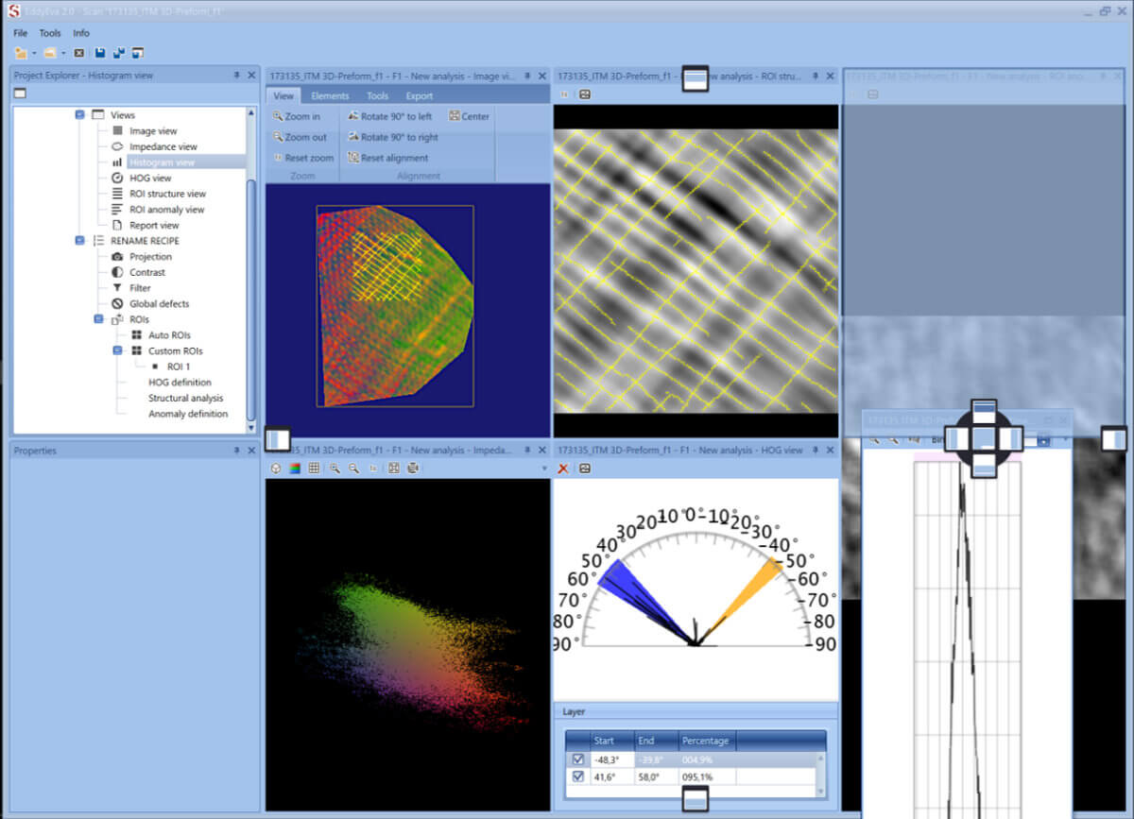Click the Zoom out button
The width and height of the screenshot is (1134, 819).
299,137
